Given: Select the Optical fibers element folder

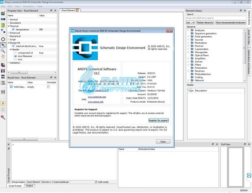Looking at the screenshot, I should [x=202, y=55].
